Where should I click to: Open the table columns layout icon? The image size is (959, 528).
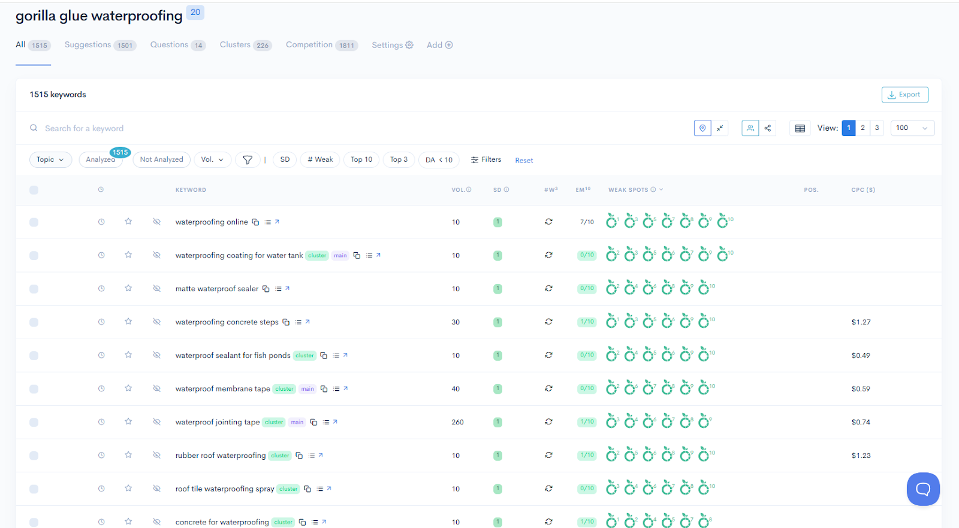coord(800,128)
